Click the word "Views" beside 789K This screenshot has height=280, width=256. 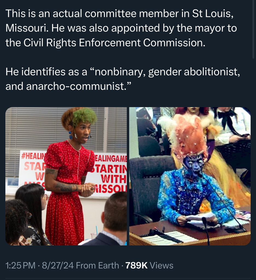(x=162, y=265)
